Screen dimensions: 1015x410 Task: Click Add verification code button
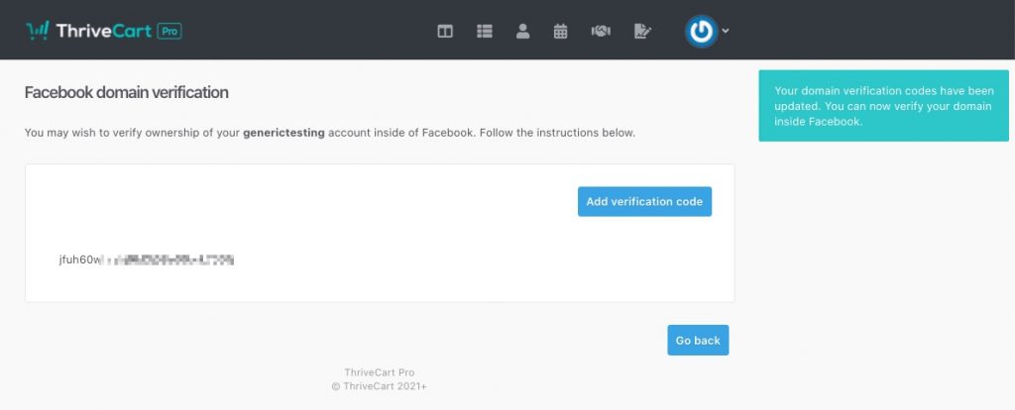click(x=644, y=202)
